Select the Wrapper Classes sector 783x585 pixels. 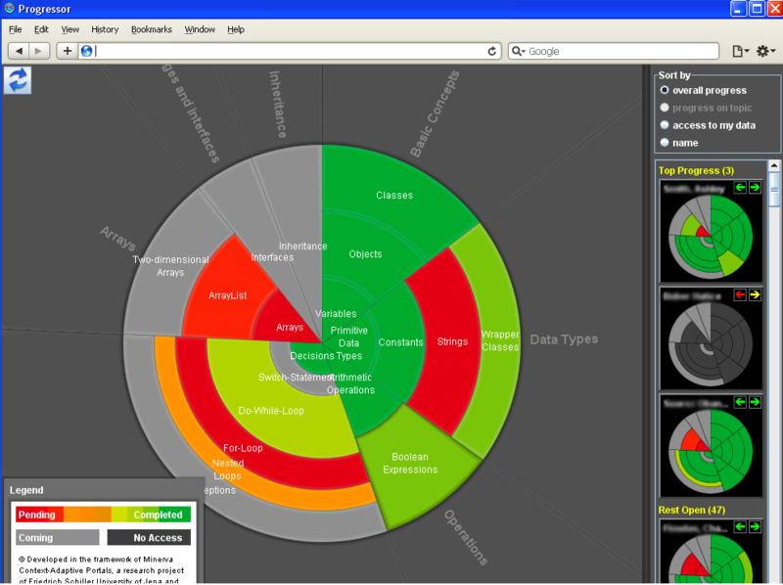pos(500,340)
